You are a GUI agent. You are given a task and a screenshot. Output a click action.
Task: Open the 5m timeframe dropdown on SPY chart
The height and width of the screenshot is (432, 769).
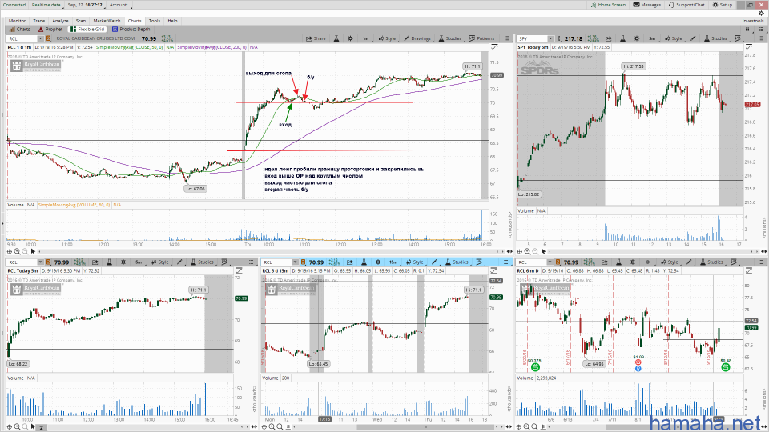pos(652,38)
